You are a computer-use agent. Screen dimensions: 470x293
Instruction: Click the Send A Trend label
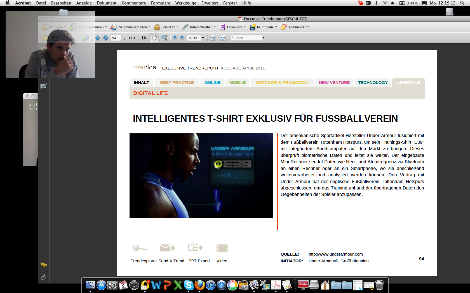point(171,261)
